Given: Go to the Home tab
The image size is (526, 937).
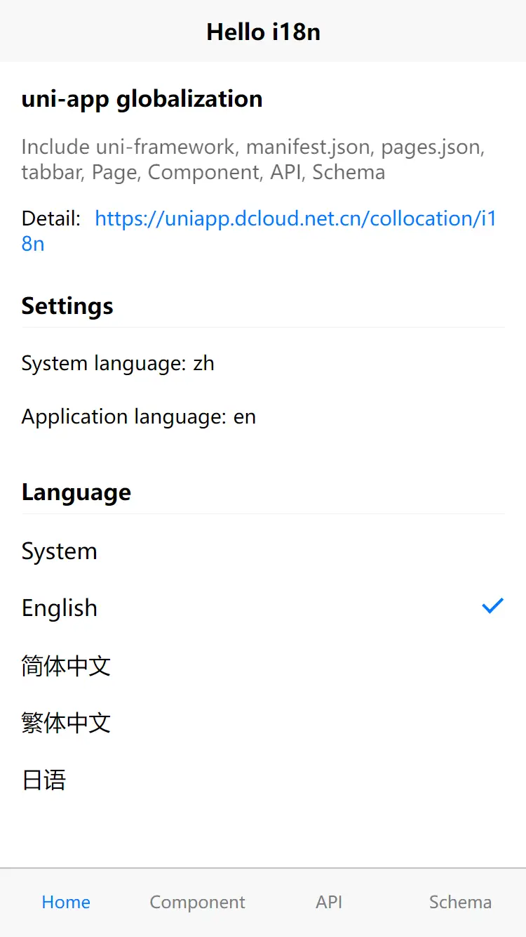Looking at the screenshot, I should point(66,903).
